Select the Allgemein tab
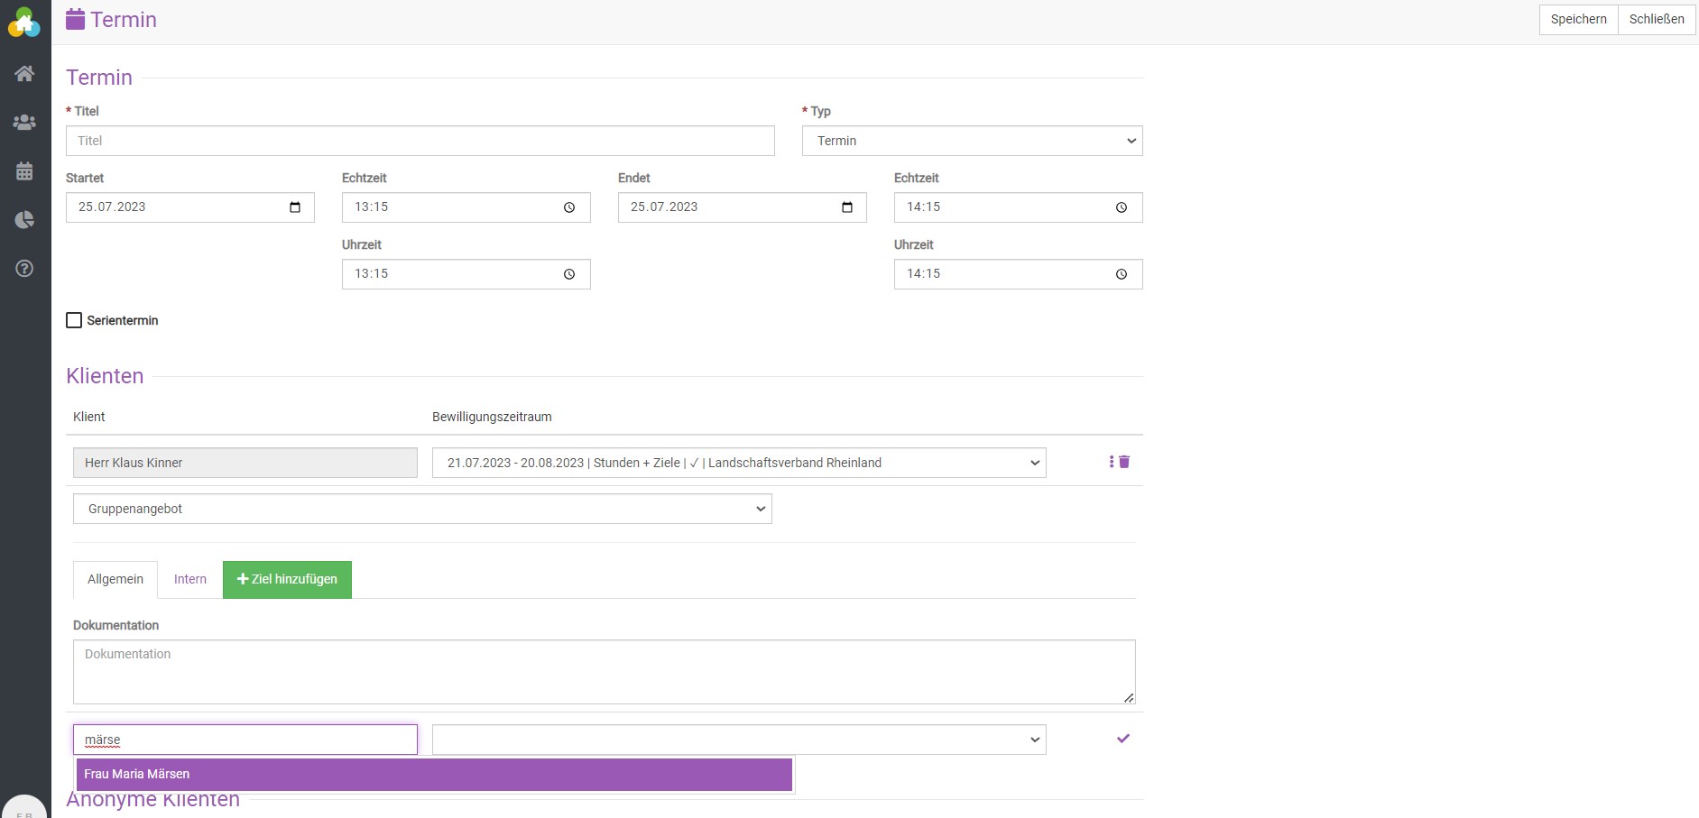Screen dimensions: 1699x818 click(115, 579)
